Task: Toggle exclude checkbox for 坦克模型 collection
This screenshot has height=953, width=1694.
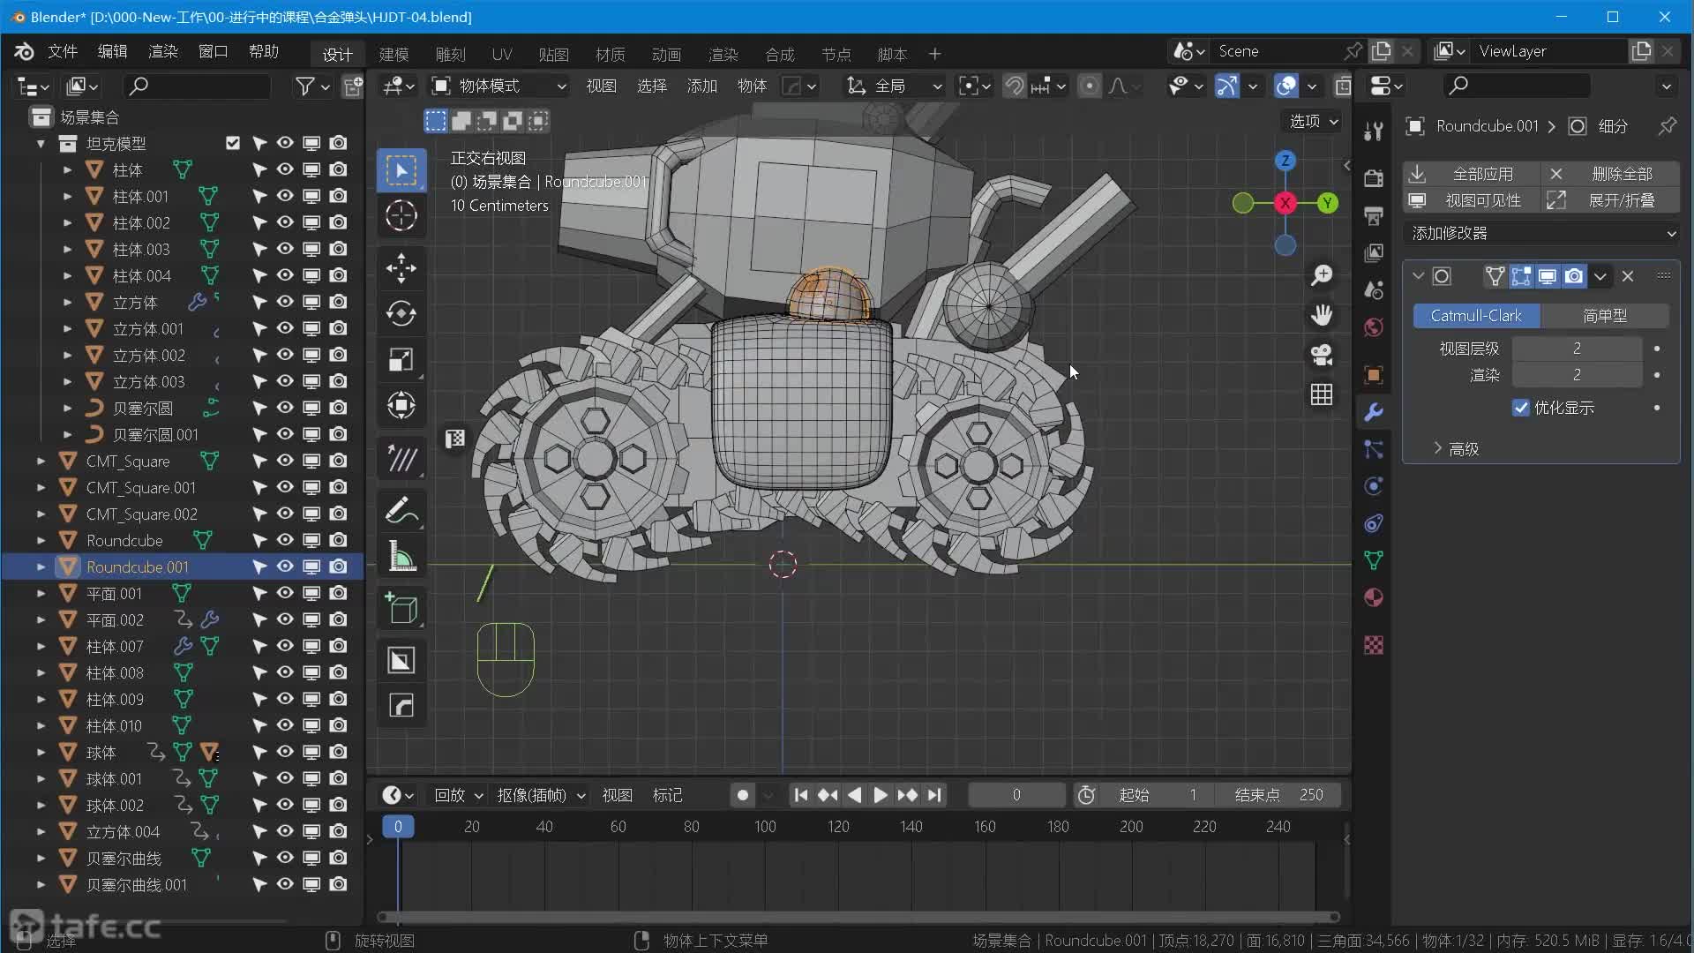Action: click(233, 143)
